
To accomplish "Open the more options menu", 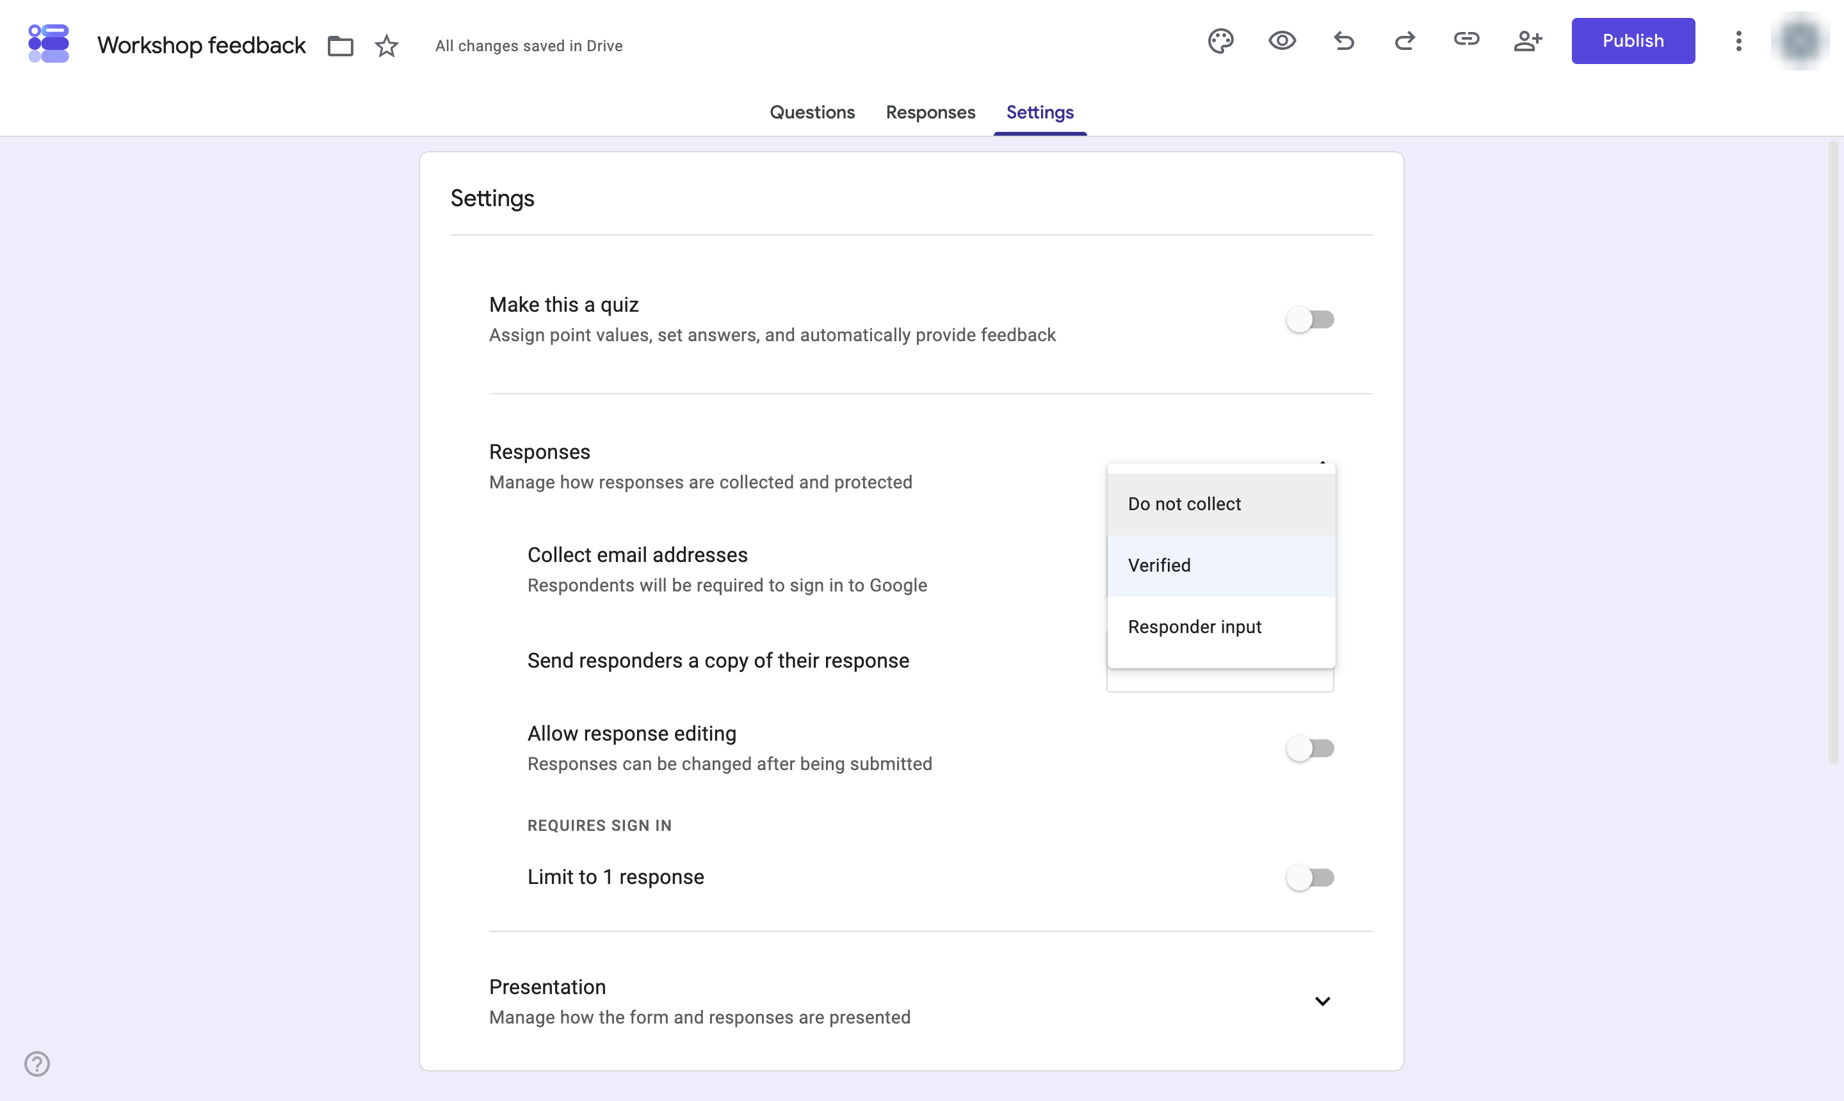I will (x=1738, y=41).
